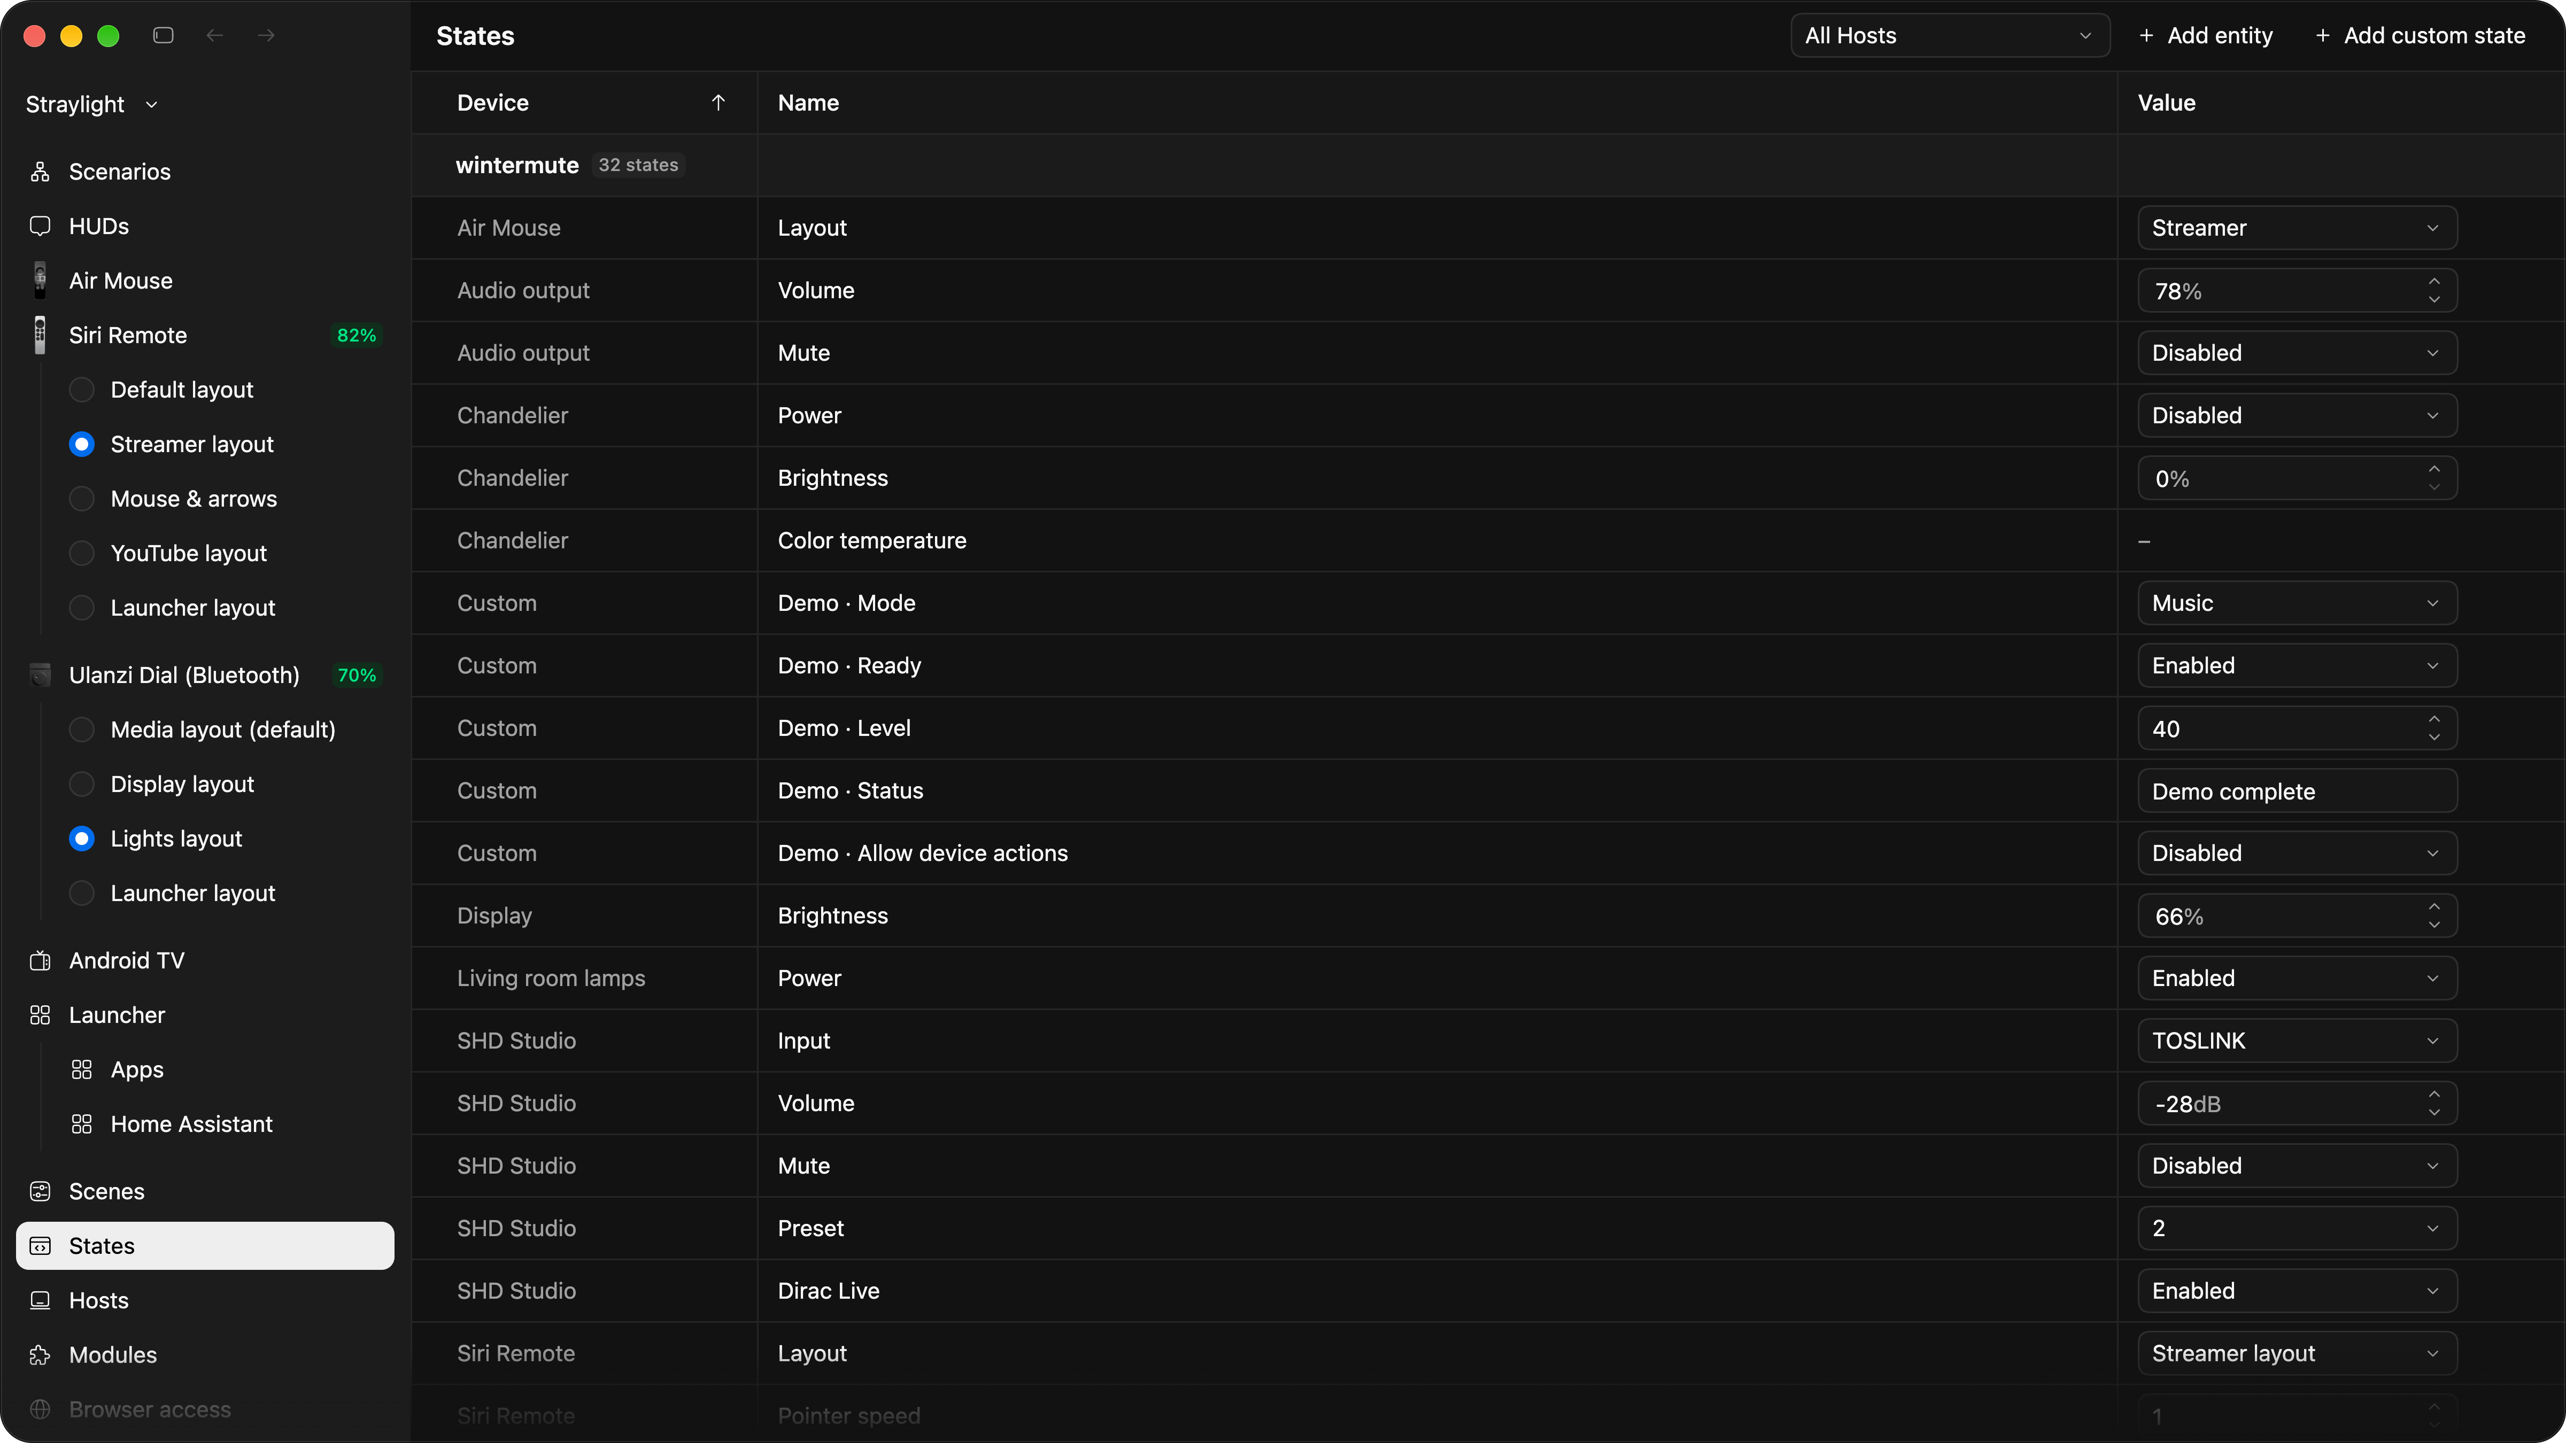2566x1443 pixels.
Task: Open the Scenes sidebar item
Action: (x=205, y=1191)
